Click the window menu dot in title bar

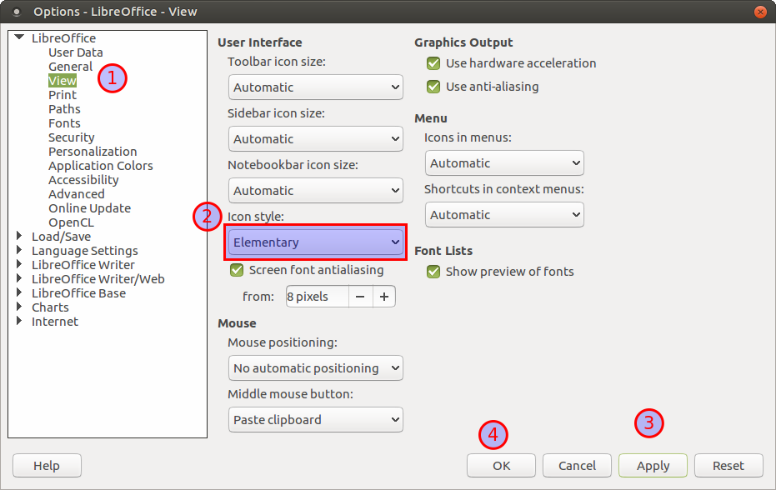pos(17,12)
